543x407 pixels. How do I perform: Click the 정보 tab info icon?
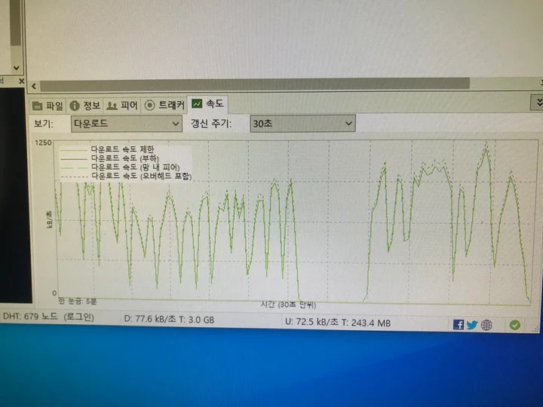click(75, 105)
